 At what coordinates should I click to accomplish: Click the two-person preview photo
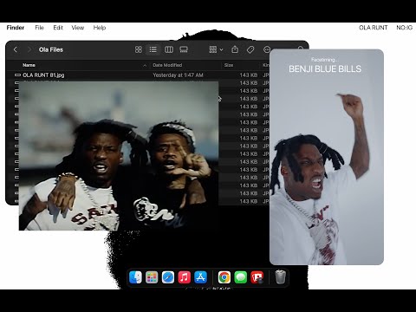click(119, 156)
